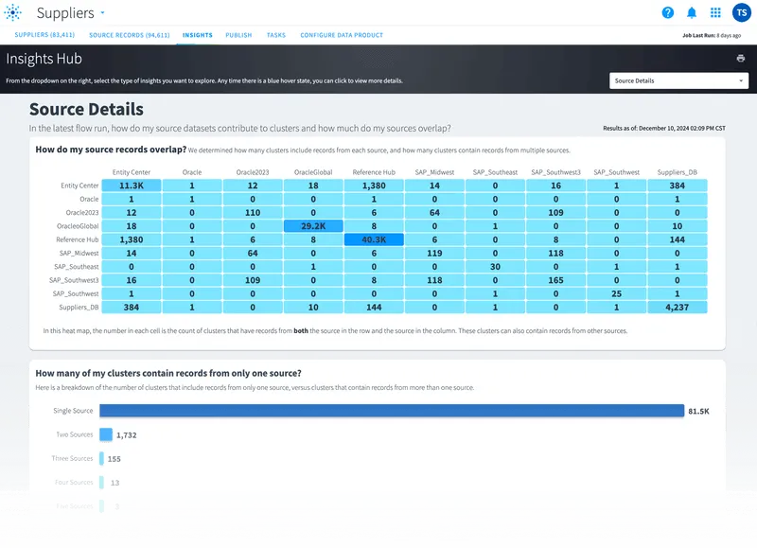The width and height of the screenshot is (757, 548).
Task: Go to the Publish tab
Action: click(238, 35)
